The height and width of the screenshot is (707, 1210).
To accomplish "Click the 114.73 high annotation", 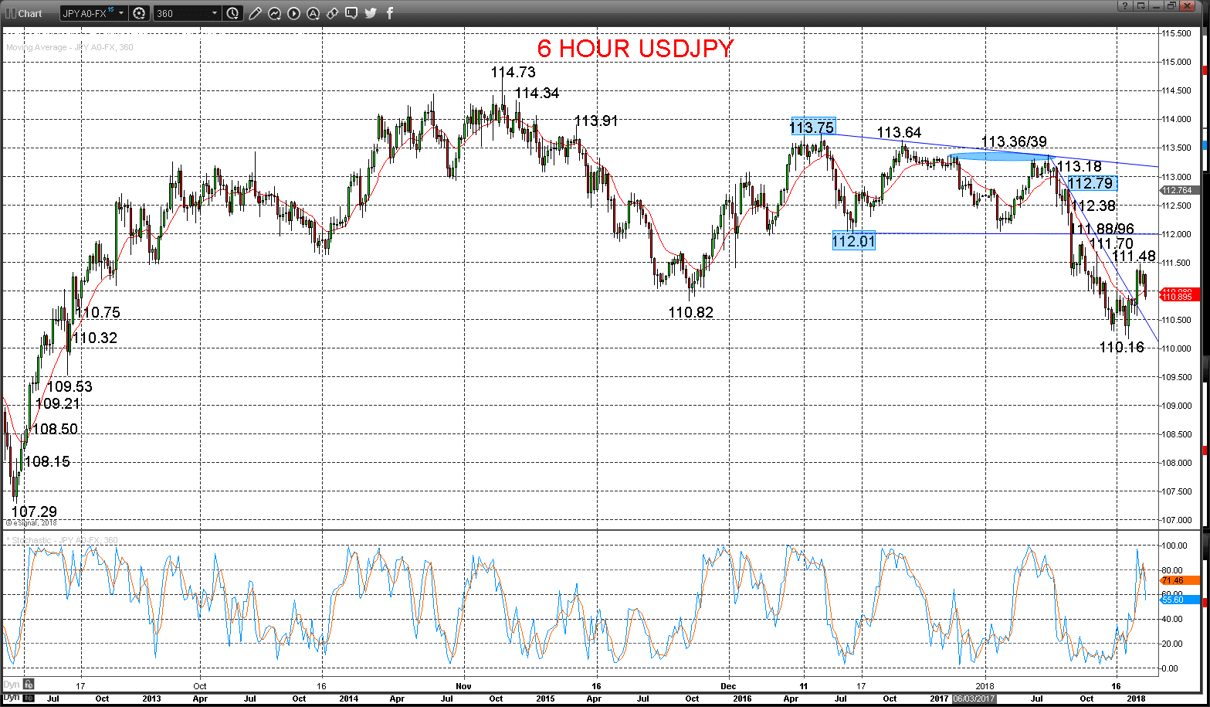I will [513, 73].
